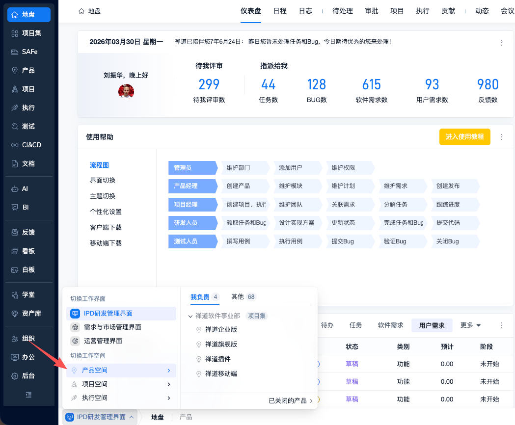
Task: Open the 测试 sidebar icon
Action: 15,127
